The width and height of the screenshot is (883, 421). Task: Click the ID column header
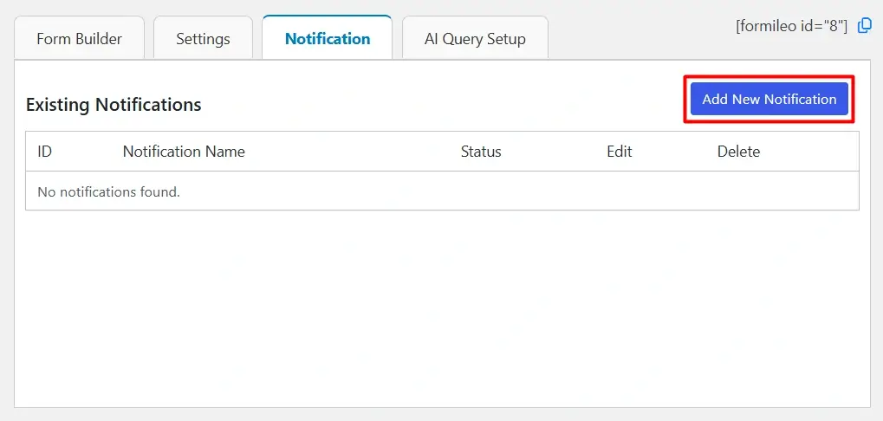pyautogui.click(x=45, y=152)
